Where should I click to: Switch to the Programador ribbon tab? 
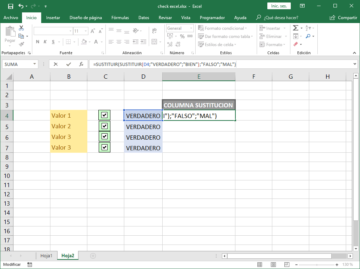[x=212, y=17]
